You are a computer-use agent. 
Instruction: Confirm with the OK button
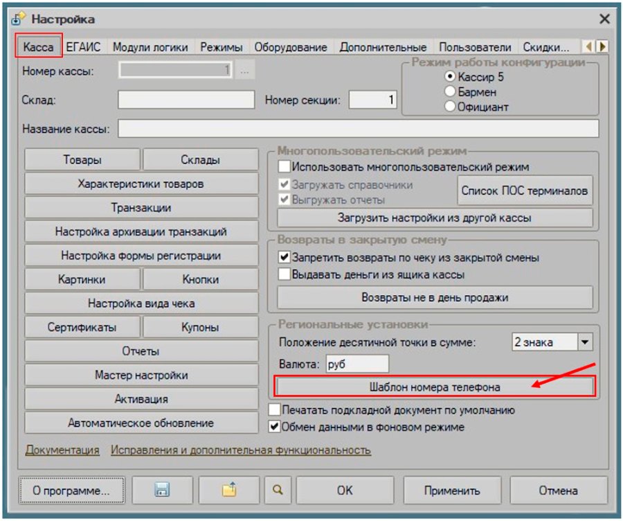point(345,491)
